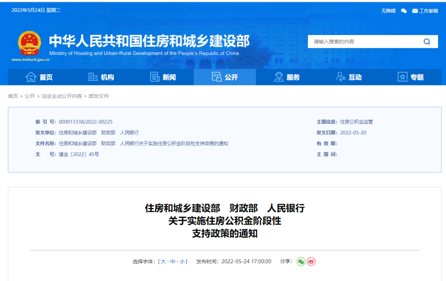Click the article title line 支持政策的通知
Screen dimensions: 446x281
click(225, 234)
